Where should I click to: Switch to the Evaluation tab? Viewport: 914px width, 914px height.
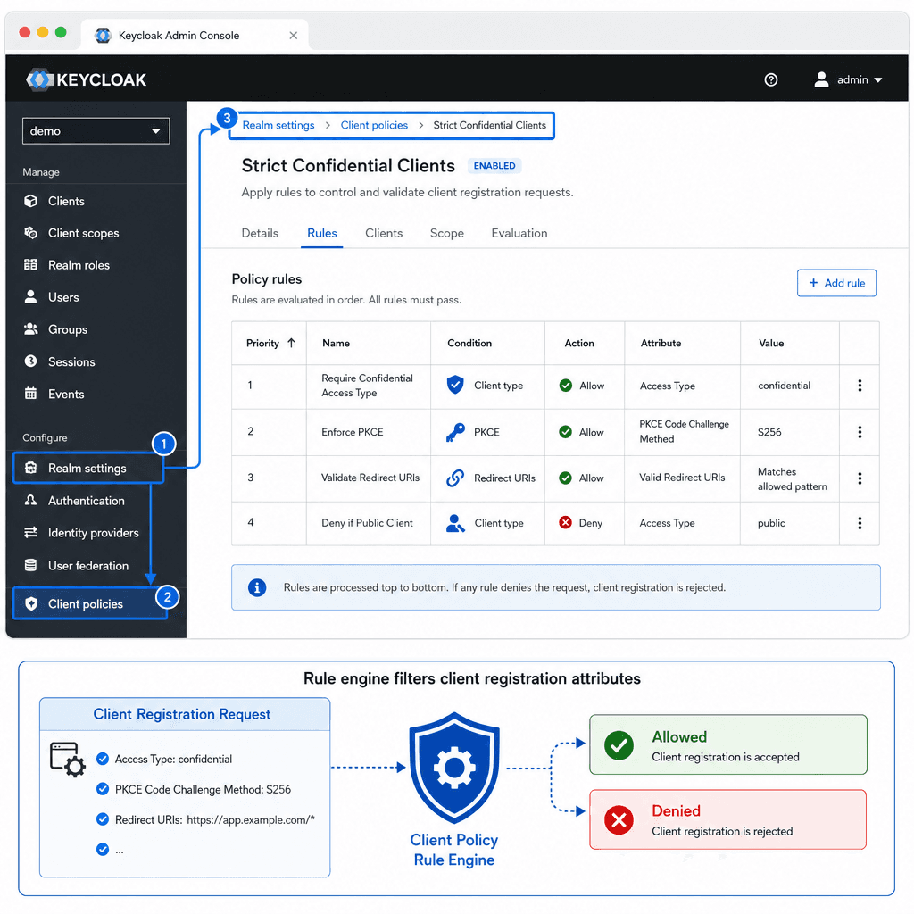point(519,233)
